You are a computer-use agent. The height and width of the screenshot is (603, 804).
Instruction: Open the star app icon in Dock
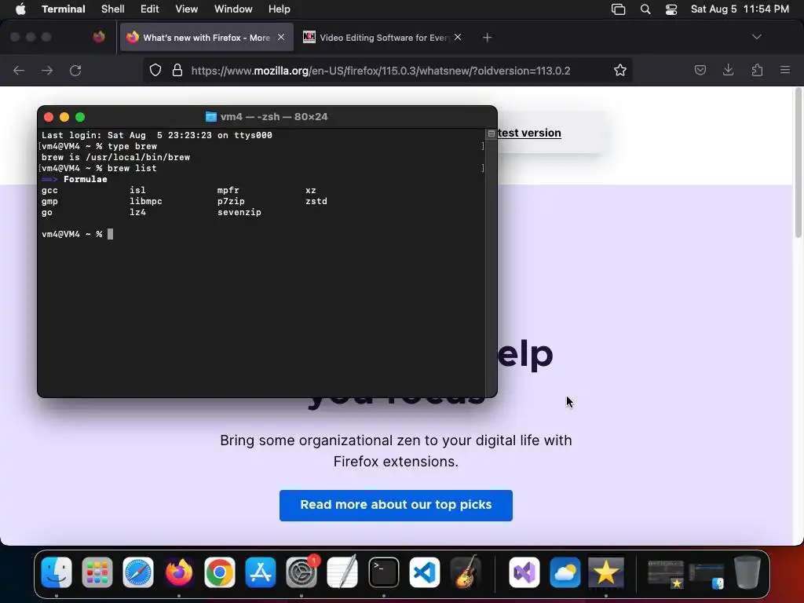(606, 572)
